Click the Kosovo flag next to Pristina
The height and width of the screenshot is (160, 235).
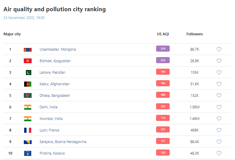coord(28,154)
